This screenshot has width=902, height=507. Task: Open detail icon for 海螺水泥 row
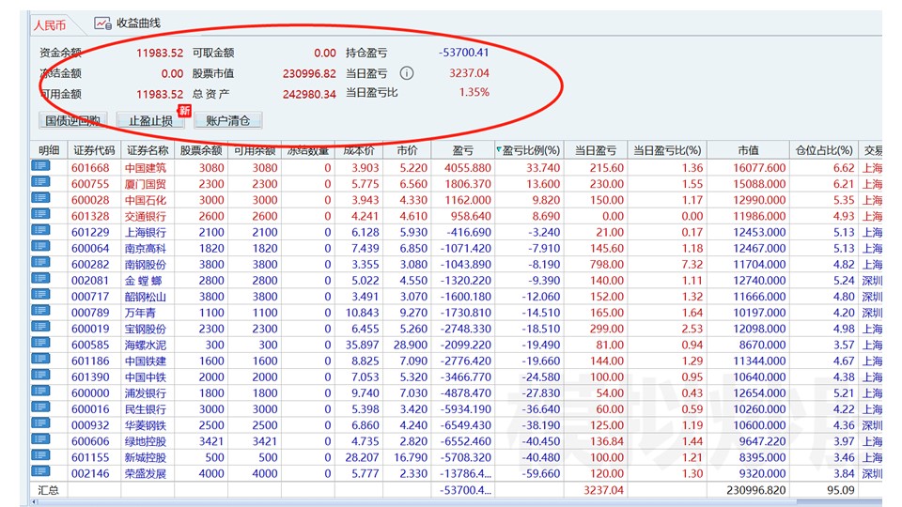(x=40, y=344)
